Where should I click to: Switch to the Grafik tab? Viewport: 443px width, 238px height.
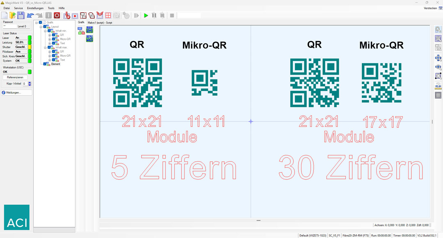tap(81, 22)
